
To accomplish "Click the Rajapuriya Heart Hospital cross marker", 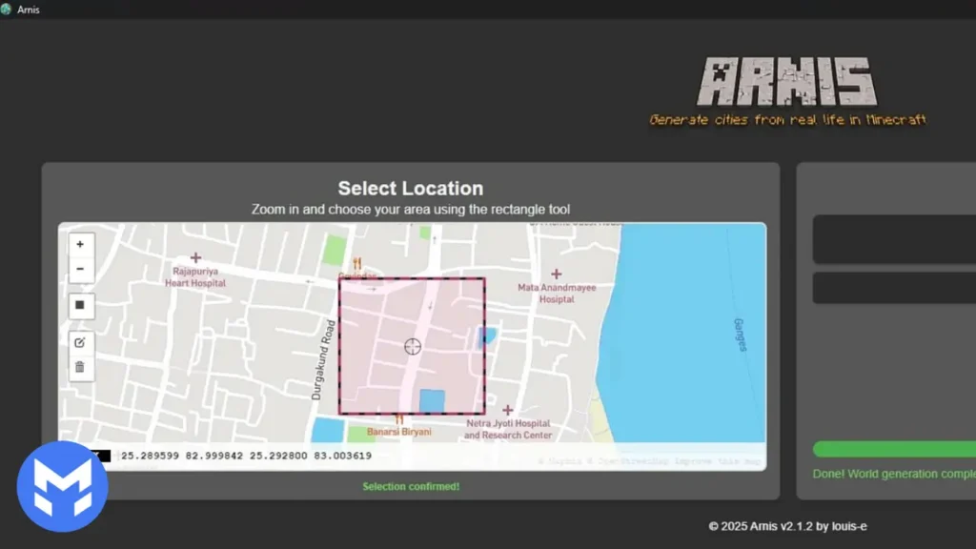I will point(195,257).
